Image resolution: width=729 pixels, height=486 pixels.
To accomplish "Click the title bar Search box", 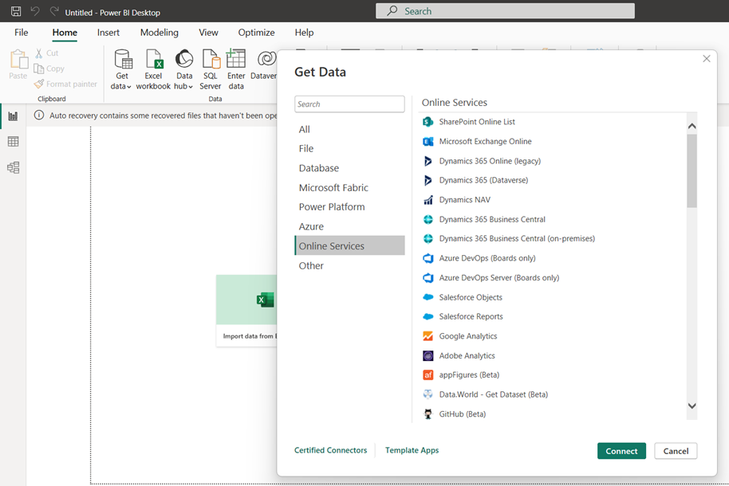I will coord(505,11).
